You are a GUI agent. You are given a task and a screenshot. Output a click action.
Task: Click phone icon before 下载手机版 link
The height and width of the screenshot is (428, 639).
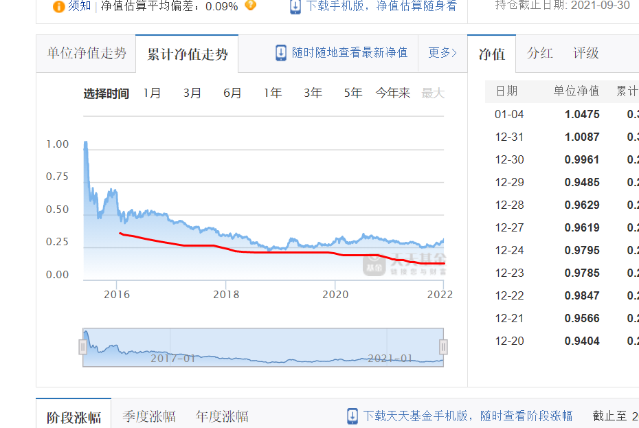click(295, 6)
